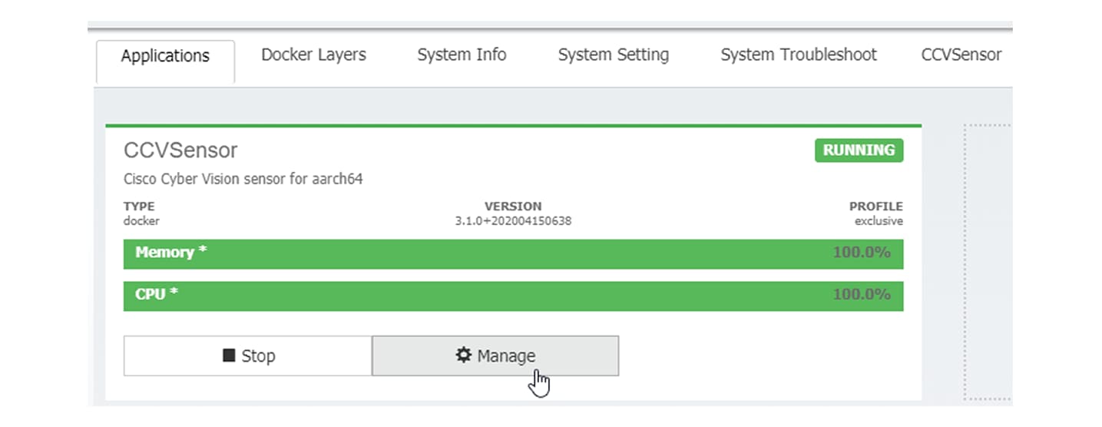
Task: Select the System Setting tab
Action: pos(613,55)
